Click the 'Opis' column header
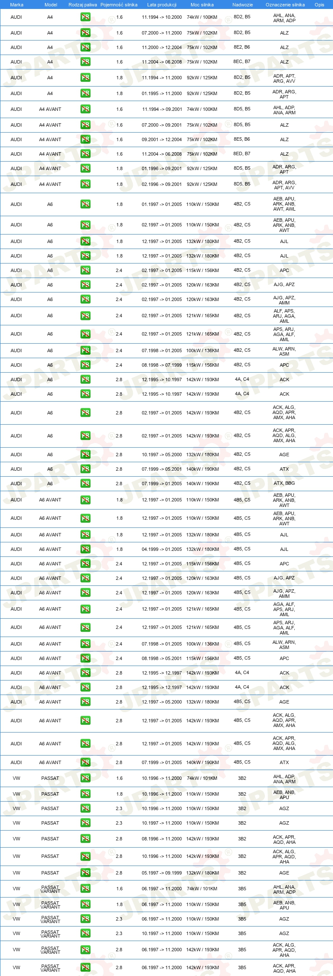333x976 pixels. pyautogui.click(x=319, y=5)
